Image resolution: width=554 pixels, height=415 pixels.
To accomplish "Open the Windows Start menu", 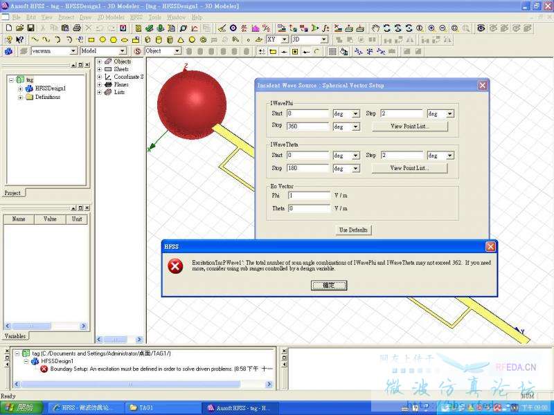I will pyautogui.click(x=21, y=408).
